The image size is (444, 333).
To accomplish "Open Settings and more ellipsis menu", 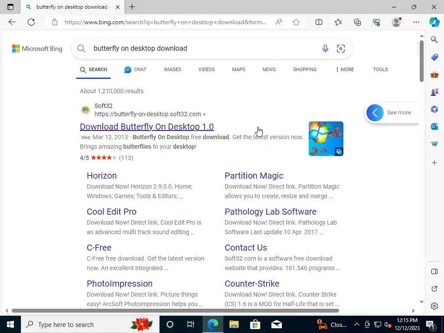I will tap(416, 22).
